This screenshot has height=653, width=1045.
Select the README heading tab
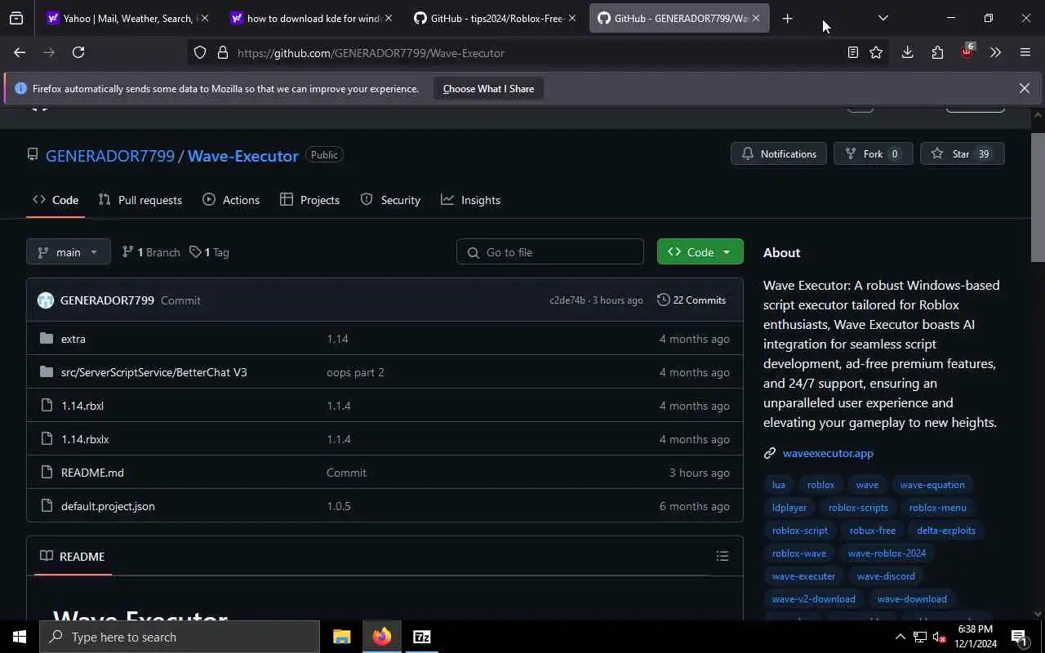pos(73,557)
